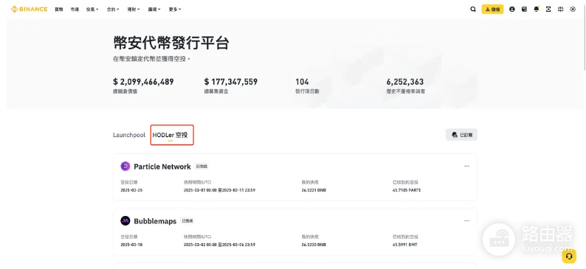
Task: Open the search magnifier icon
Action: point(473,10)
